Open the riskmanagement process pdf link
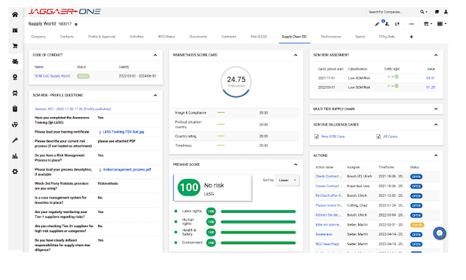 [x=127, y=169]
